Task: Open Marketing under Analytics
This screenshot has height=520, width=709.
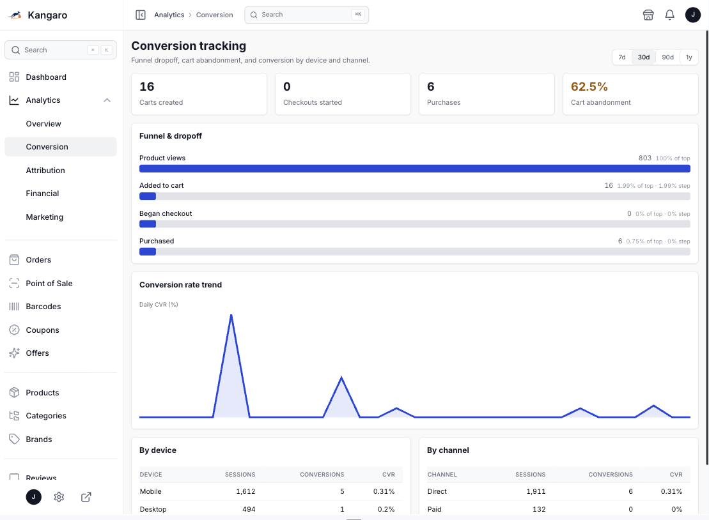Action: [61, 217]
